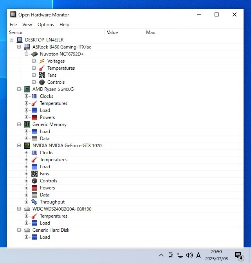
Task: Collapse the NVIDIA GeForce GTX 1070 node
Action: pyautogui.click(x=19, y=146)
